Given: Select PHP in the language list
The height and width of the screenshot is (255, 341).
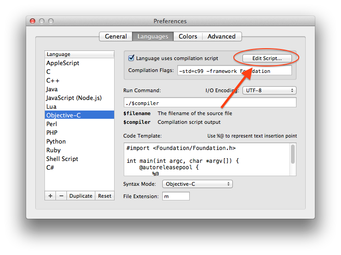Looking at the screenshot, I should tap(79, 133).
